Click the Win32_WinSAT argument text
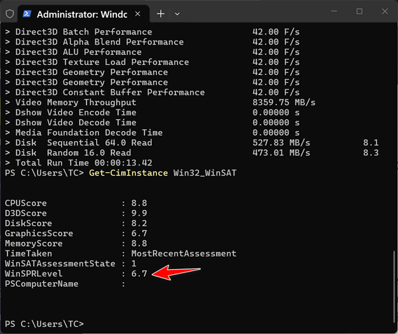 [205, 173]
